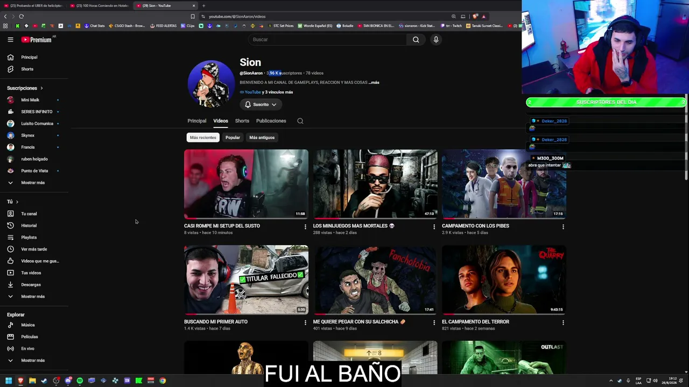Expand the Suscripciones section header
The height and width of the screenshot is (387, 689).
[25, 88]
